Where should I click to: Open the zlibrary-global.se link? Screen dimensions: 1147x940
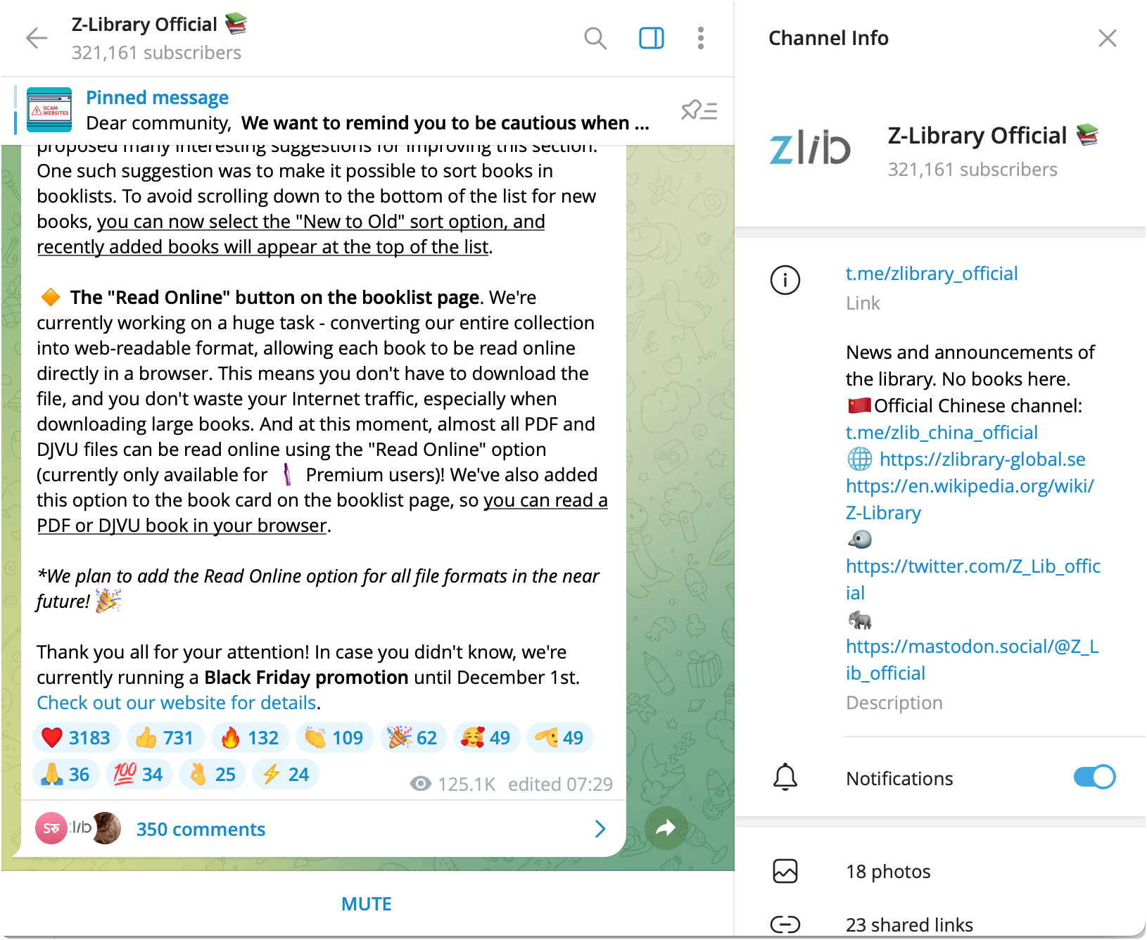pos(982,459)
